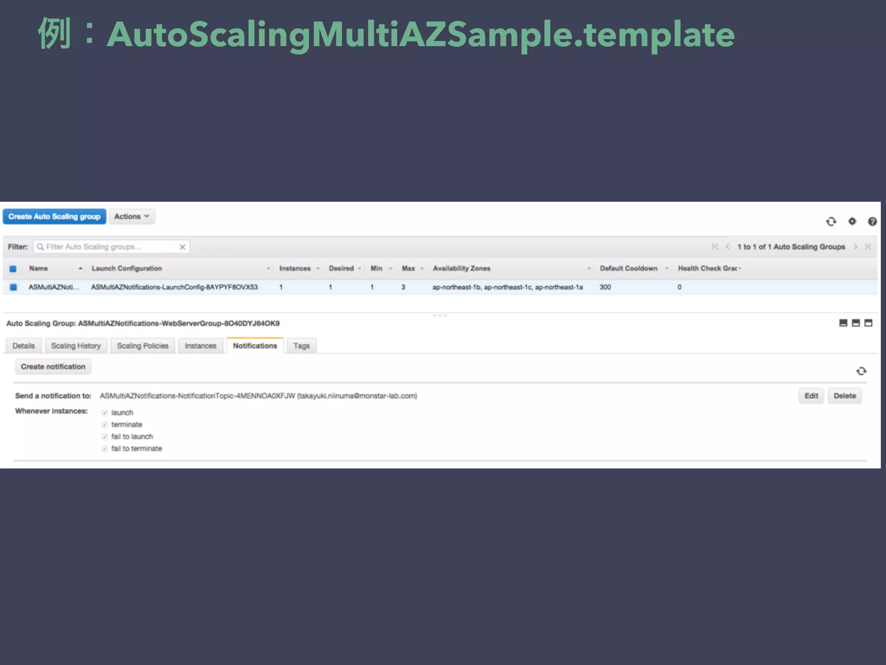Viewport: 886px width, 665px height.
Task: Click launch config ASMultiAZNotifications-LaunchConfig-8AYPYF8OVX53
Action: pos(174,287)
